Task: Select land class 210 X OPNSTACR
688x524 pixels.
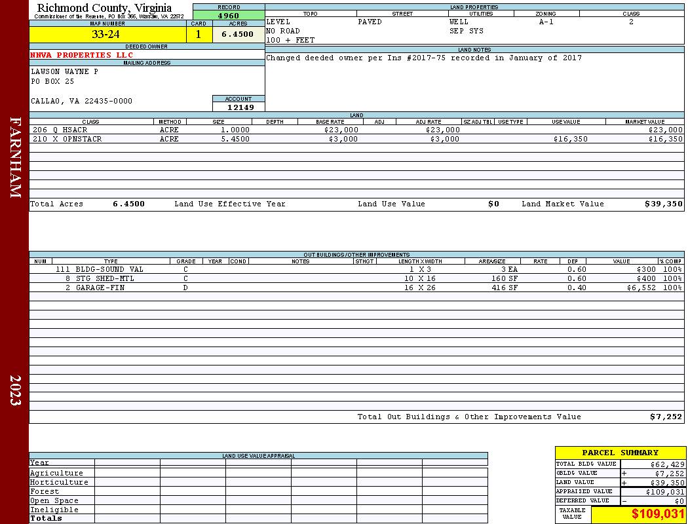Action: [67, 139]
